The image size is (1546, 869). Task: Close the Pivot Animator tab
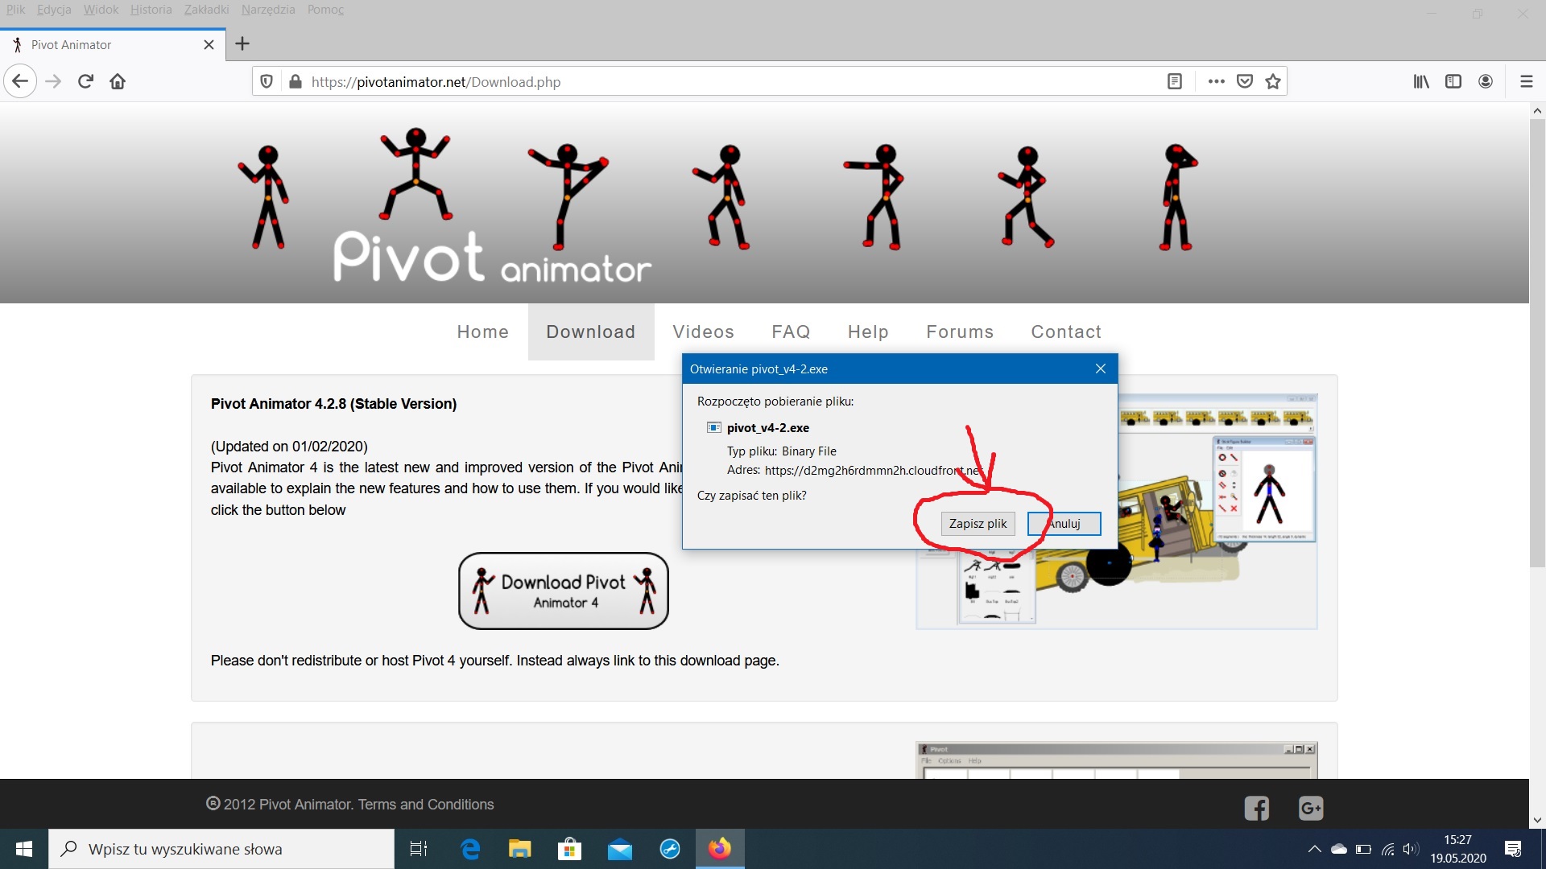click(x=209, y=44)
